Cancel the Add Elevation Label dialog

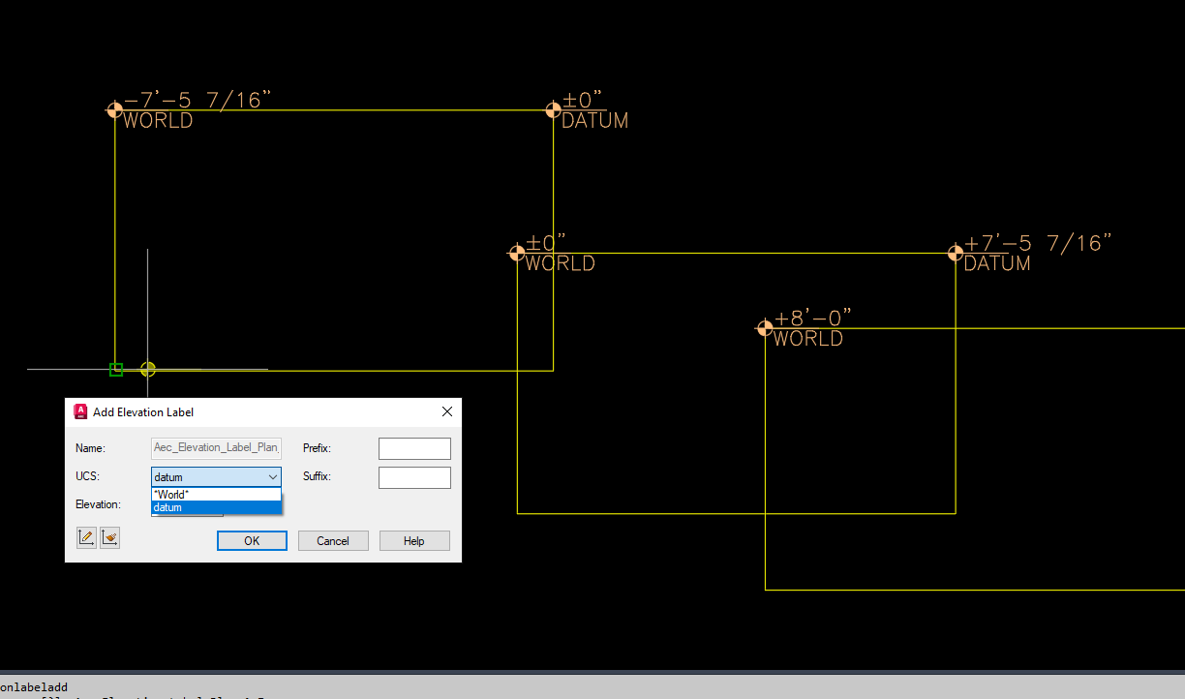[x=333, y=540]
